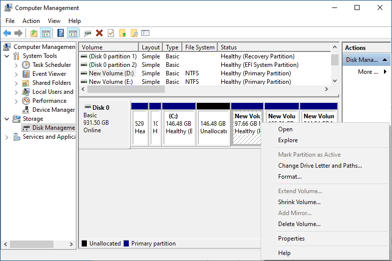The width and height of the screenshot is (392, 261).
Task: Click the Computer Management root node icon
Action: (7, 47)
